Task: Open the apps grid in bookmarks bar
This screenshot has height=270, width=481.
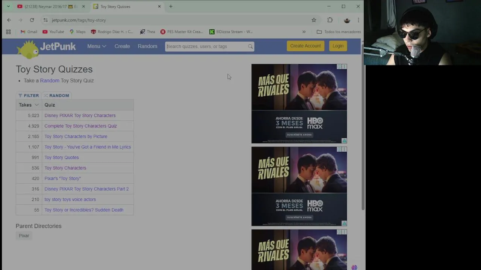Action: tap(8, 32)
